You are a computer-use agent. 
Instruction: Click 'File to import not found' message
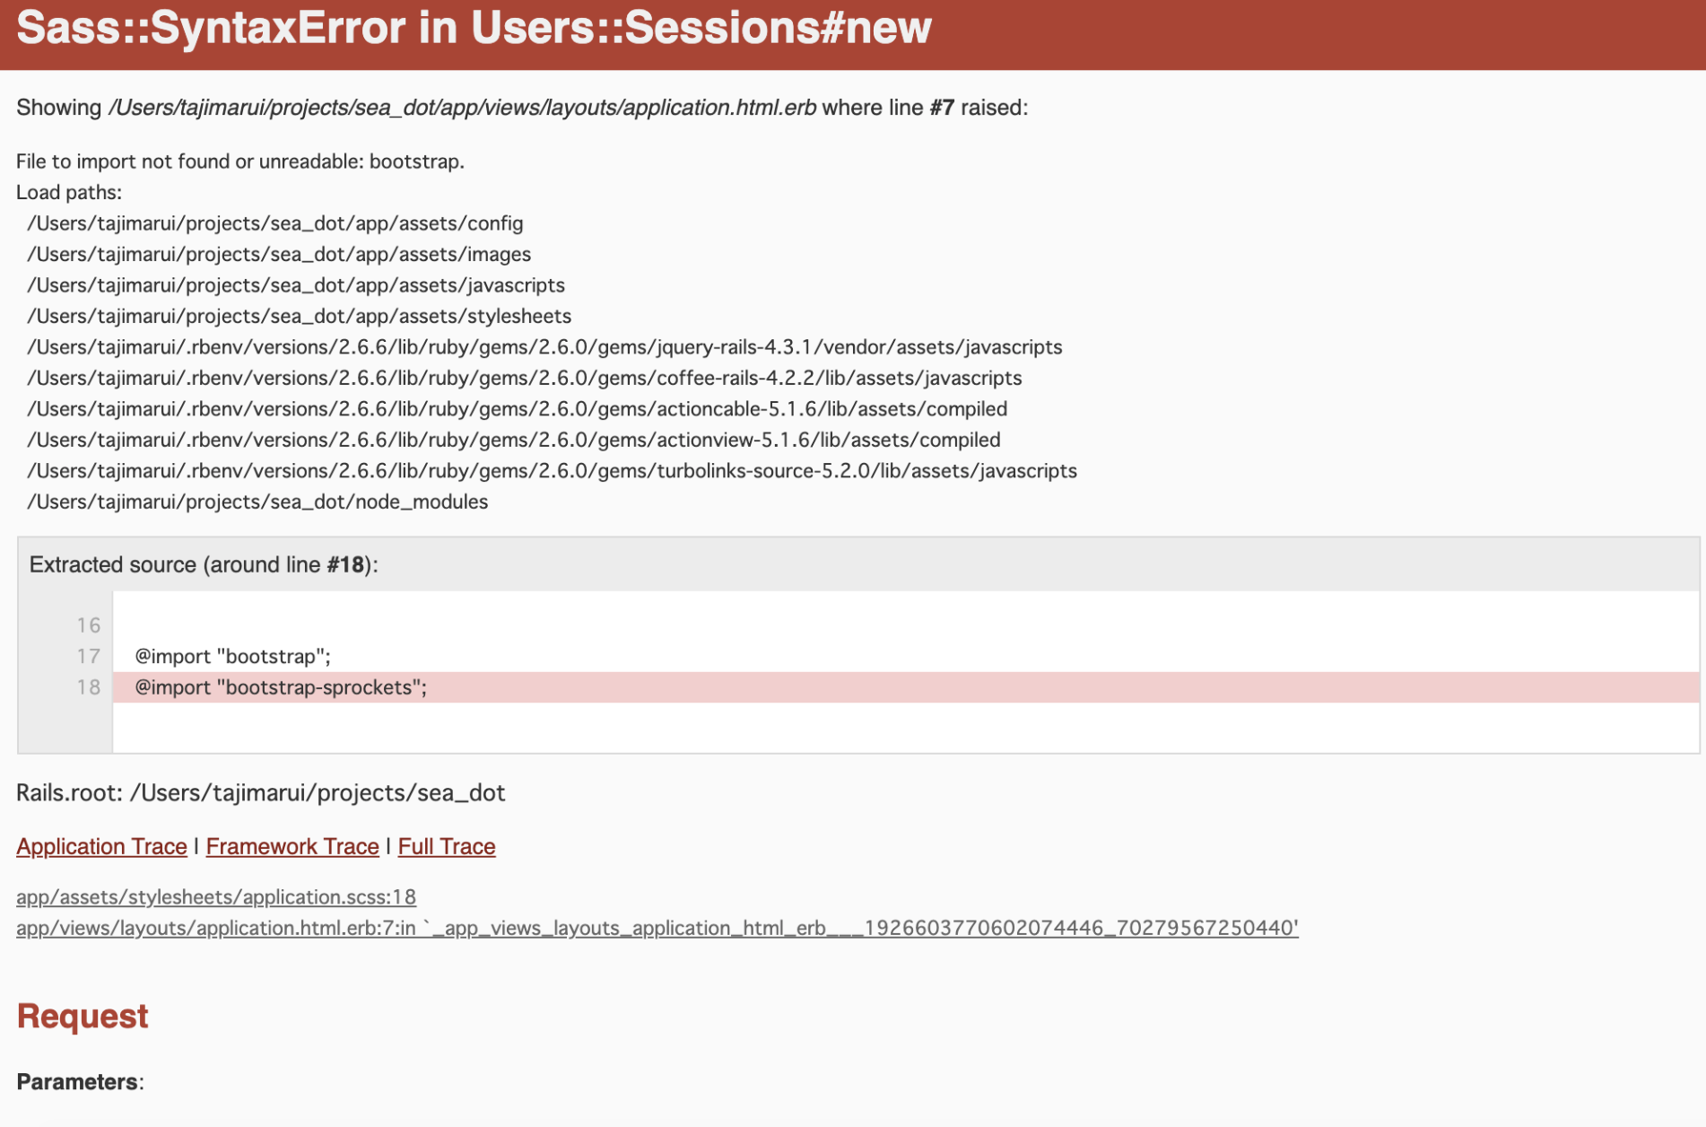[240, 162]
